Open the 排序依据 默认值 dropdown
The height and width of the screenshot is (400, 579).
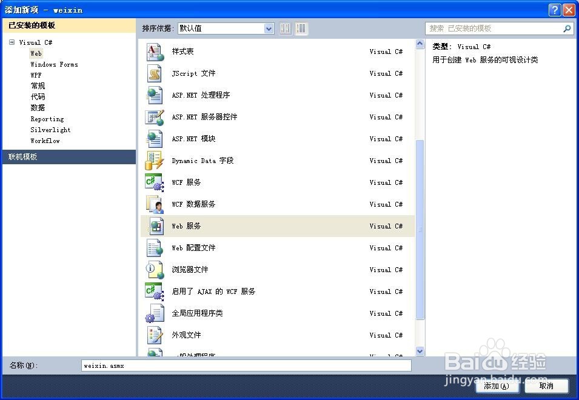[x=269, y=28]
